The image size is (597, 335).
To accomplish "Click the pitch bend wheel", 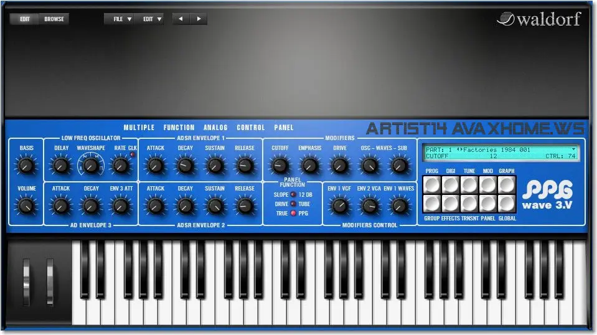I will (26, 281).
